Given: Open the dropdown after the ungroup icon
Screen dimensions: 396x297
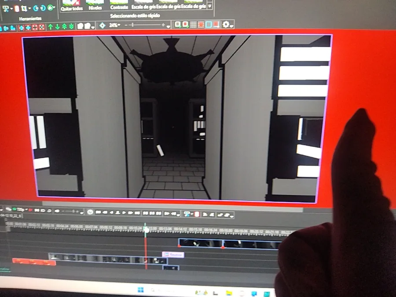Looking at the screenshot, I should [x=93, y=27].
